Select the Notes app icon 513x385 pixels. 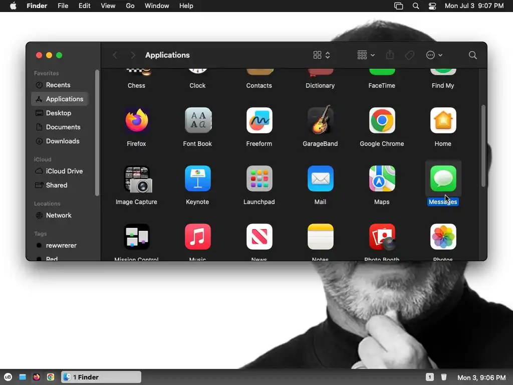(x=320, y=237)
